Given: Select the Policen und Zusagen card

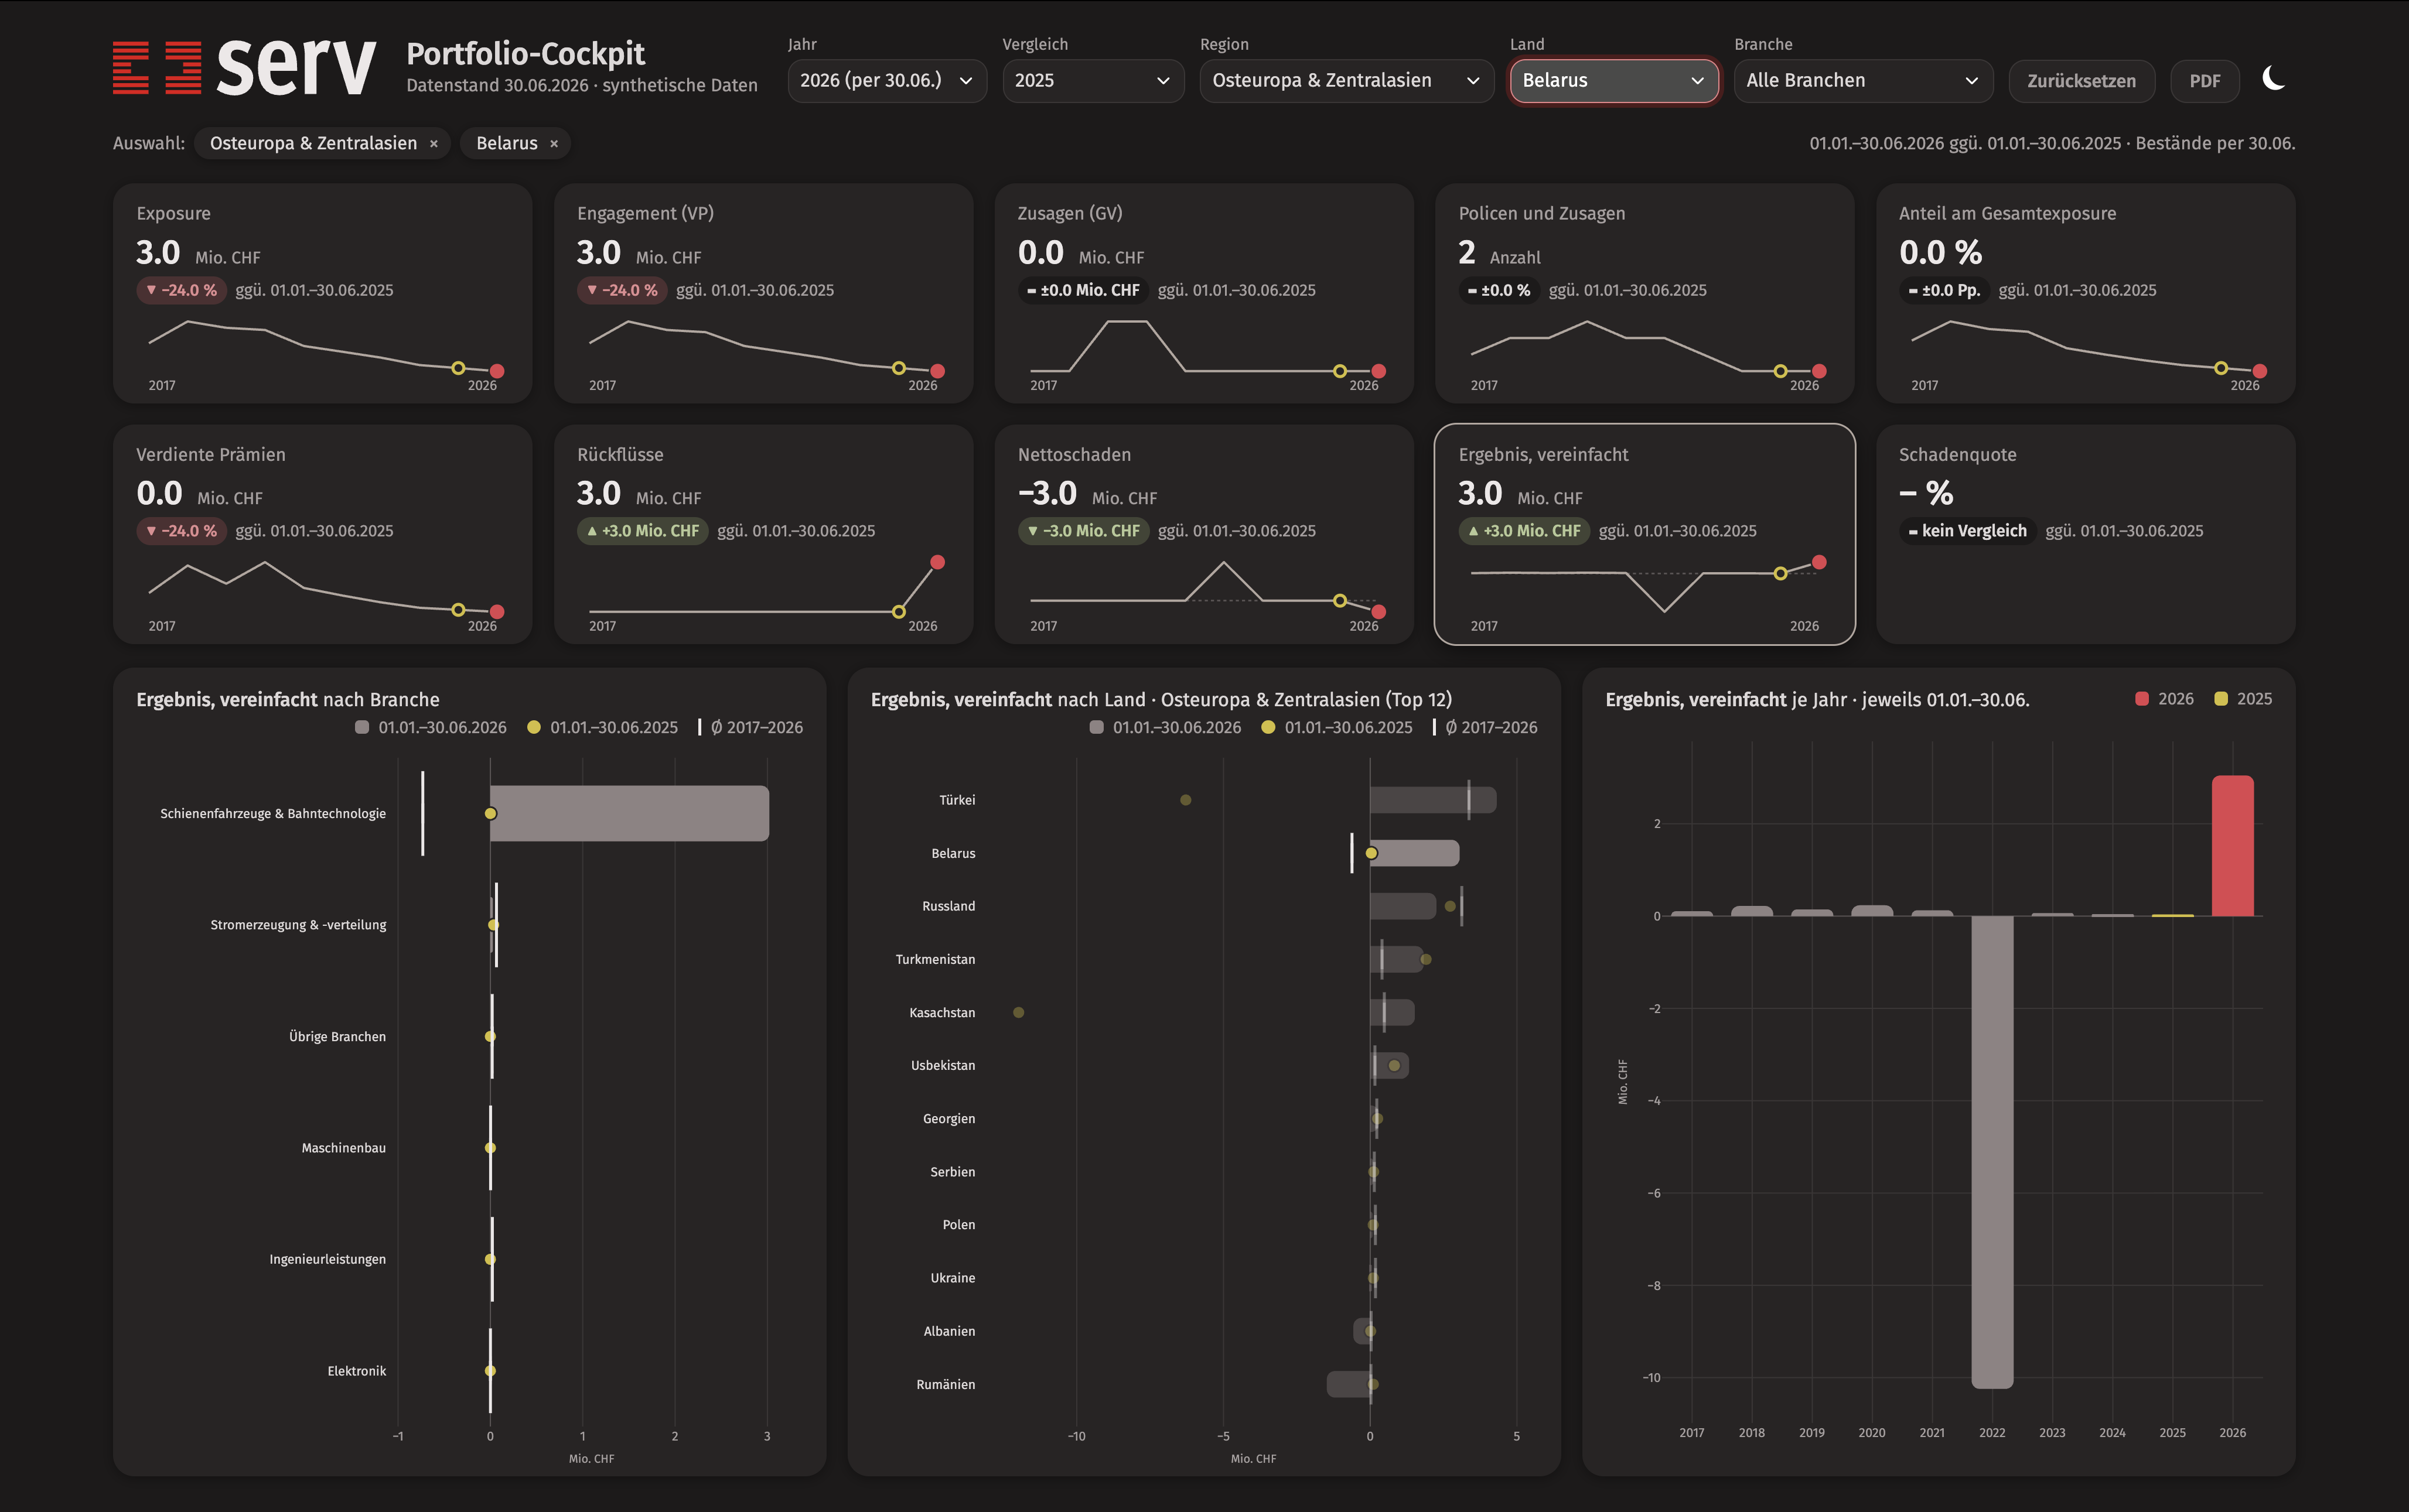Looking at the screenshot, I should coord(1644,293).
